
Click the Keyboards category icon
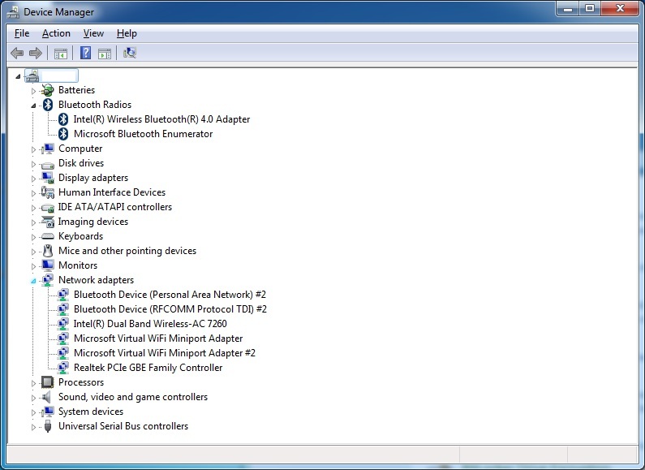click(x=48, y=236)
